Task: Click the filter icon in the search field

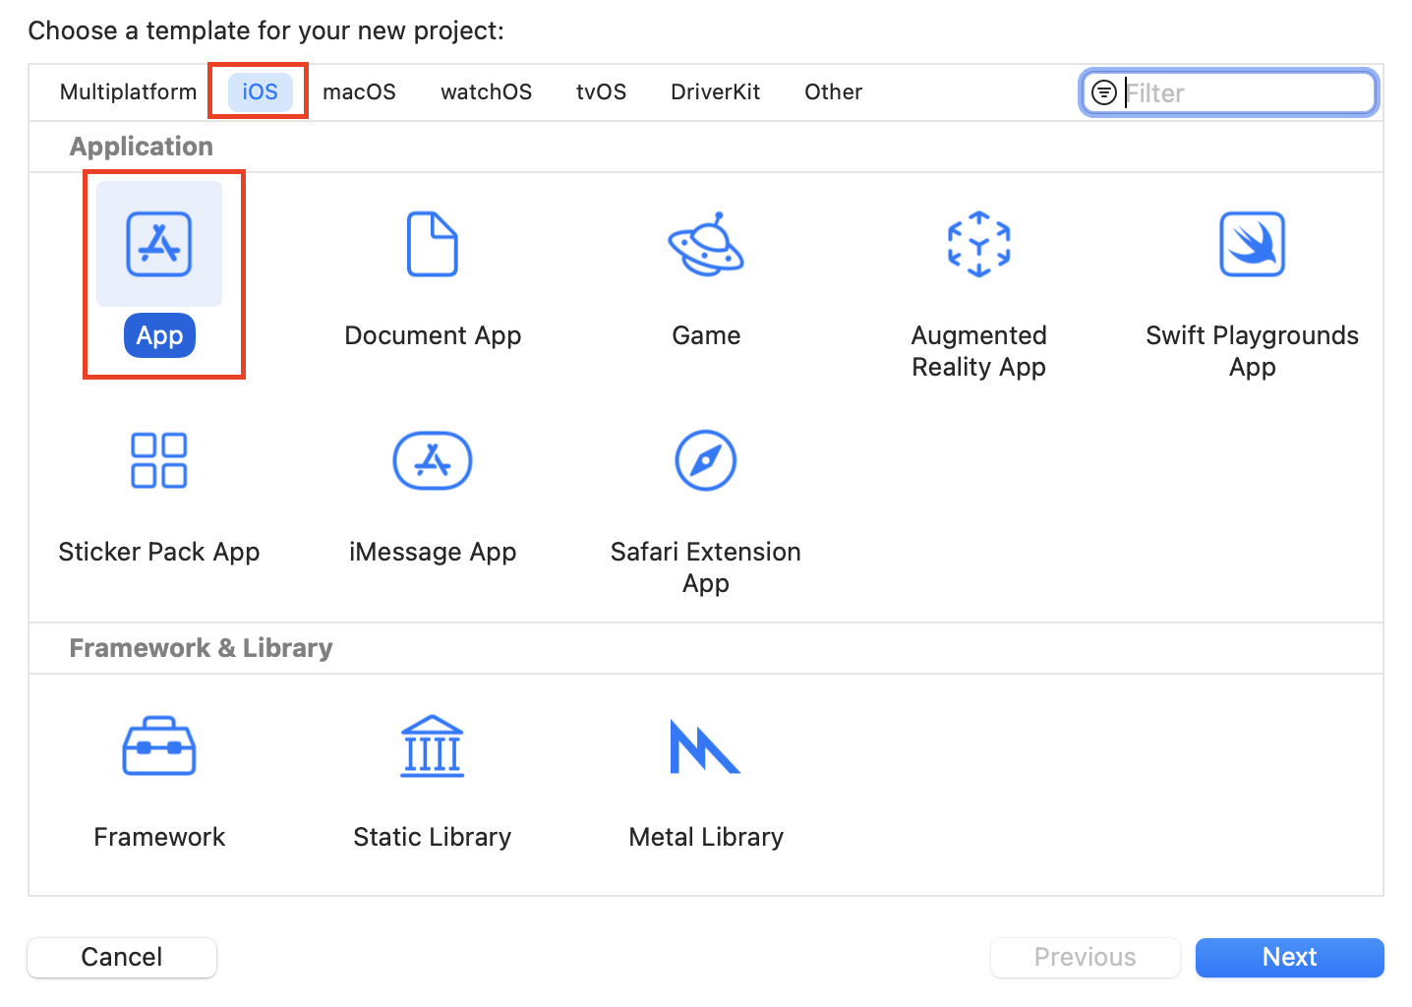Action: pos(1104,91)
